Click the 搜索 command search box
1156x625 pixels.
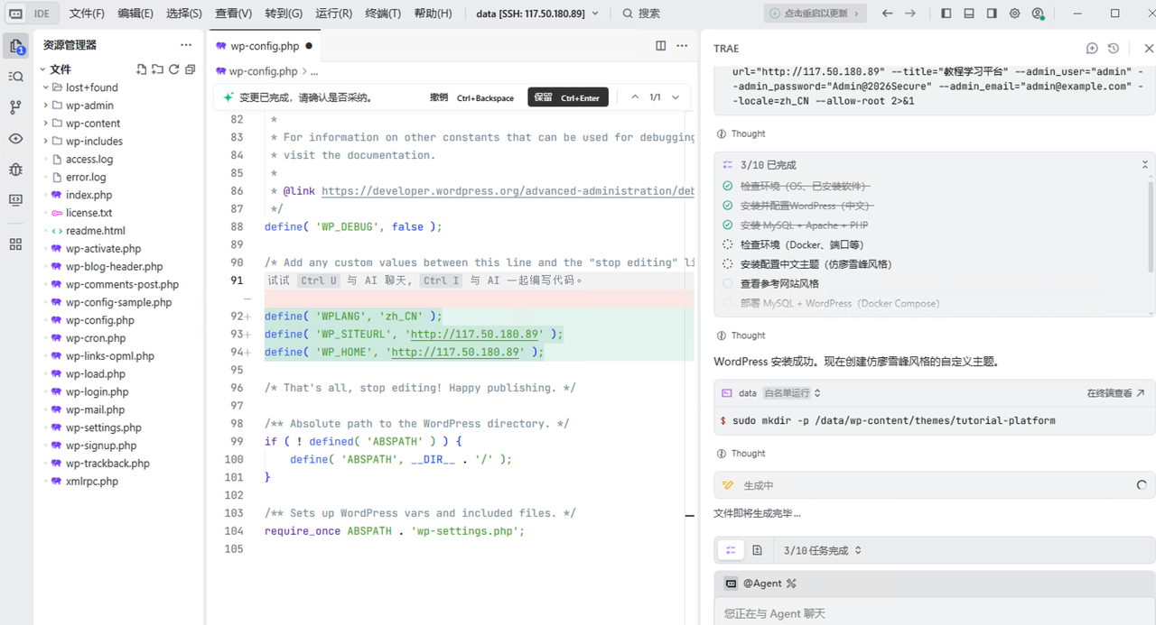642,14
